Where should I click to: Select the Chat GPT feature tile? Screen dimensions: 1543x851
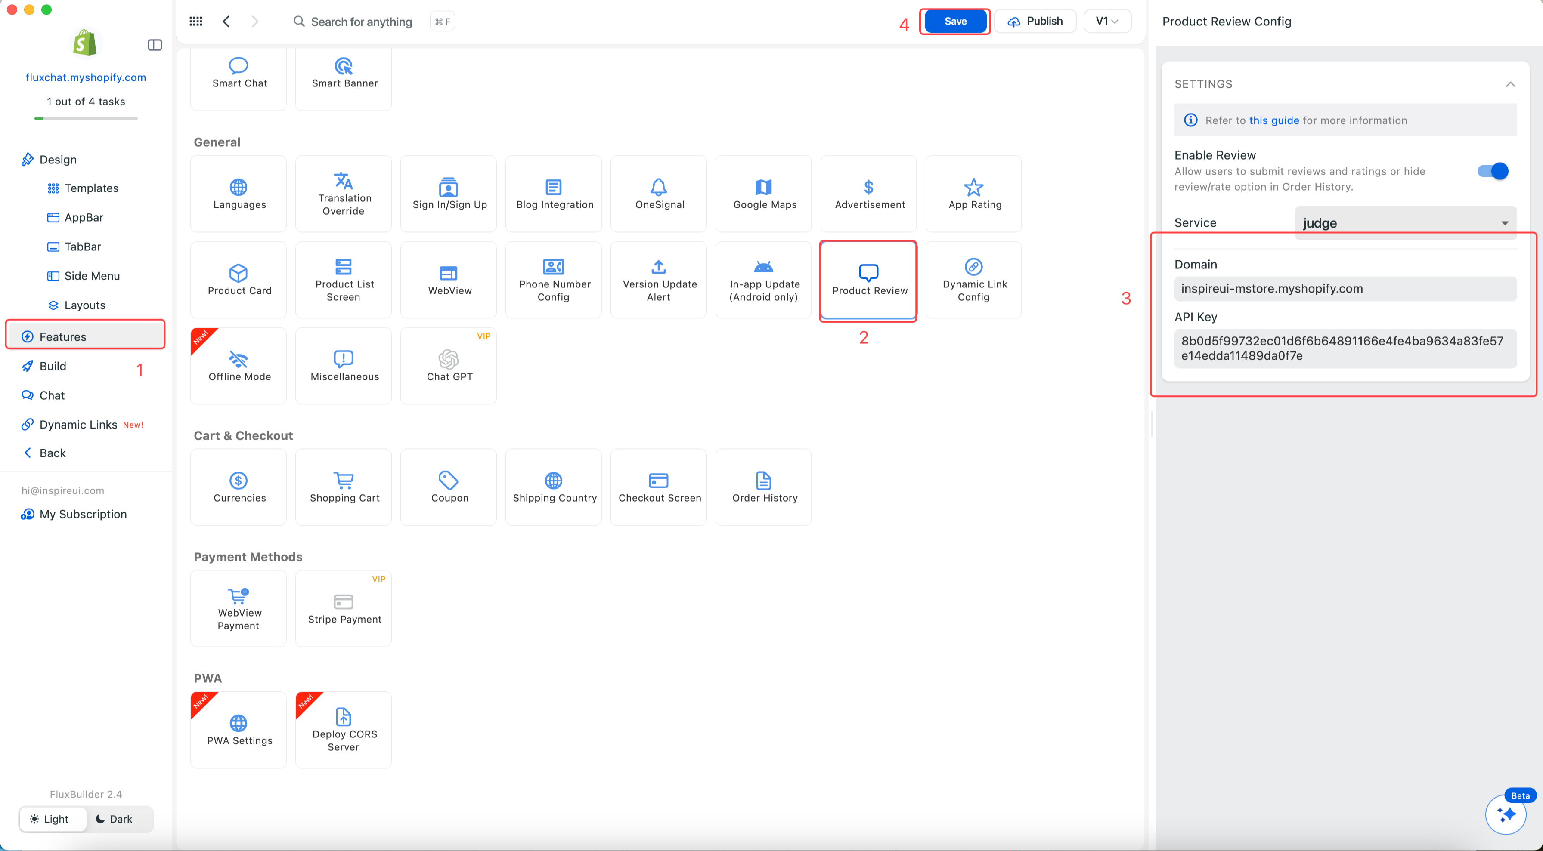449,365
